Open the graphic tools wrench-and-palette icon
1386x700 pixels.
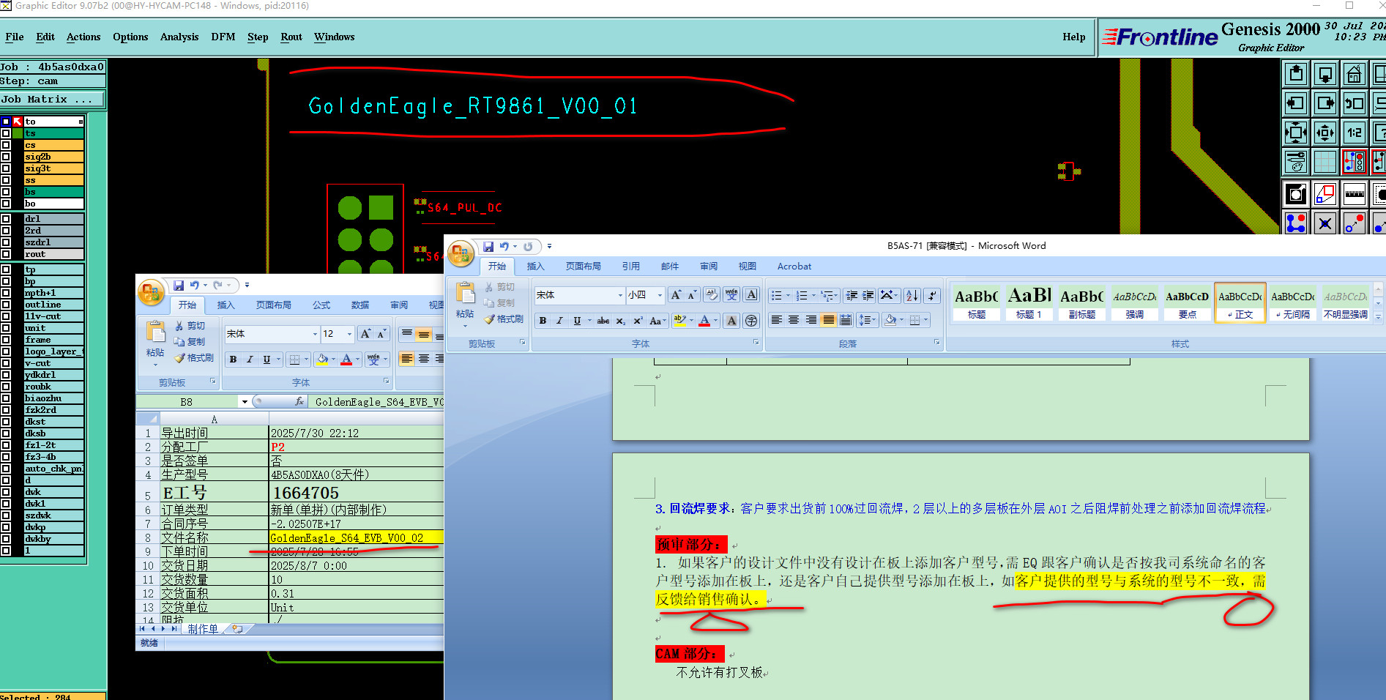[x=1296, y=163]
